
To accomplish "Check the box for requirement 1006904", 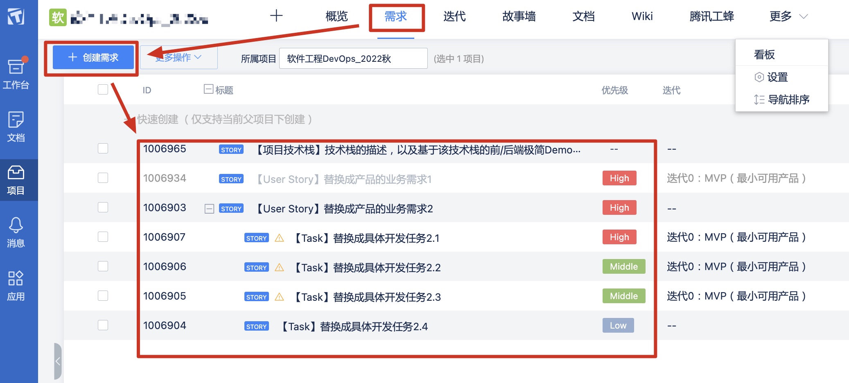I will coord(103,325).
